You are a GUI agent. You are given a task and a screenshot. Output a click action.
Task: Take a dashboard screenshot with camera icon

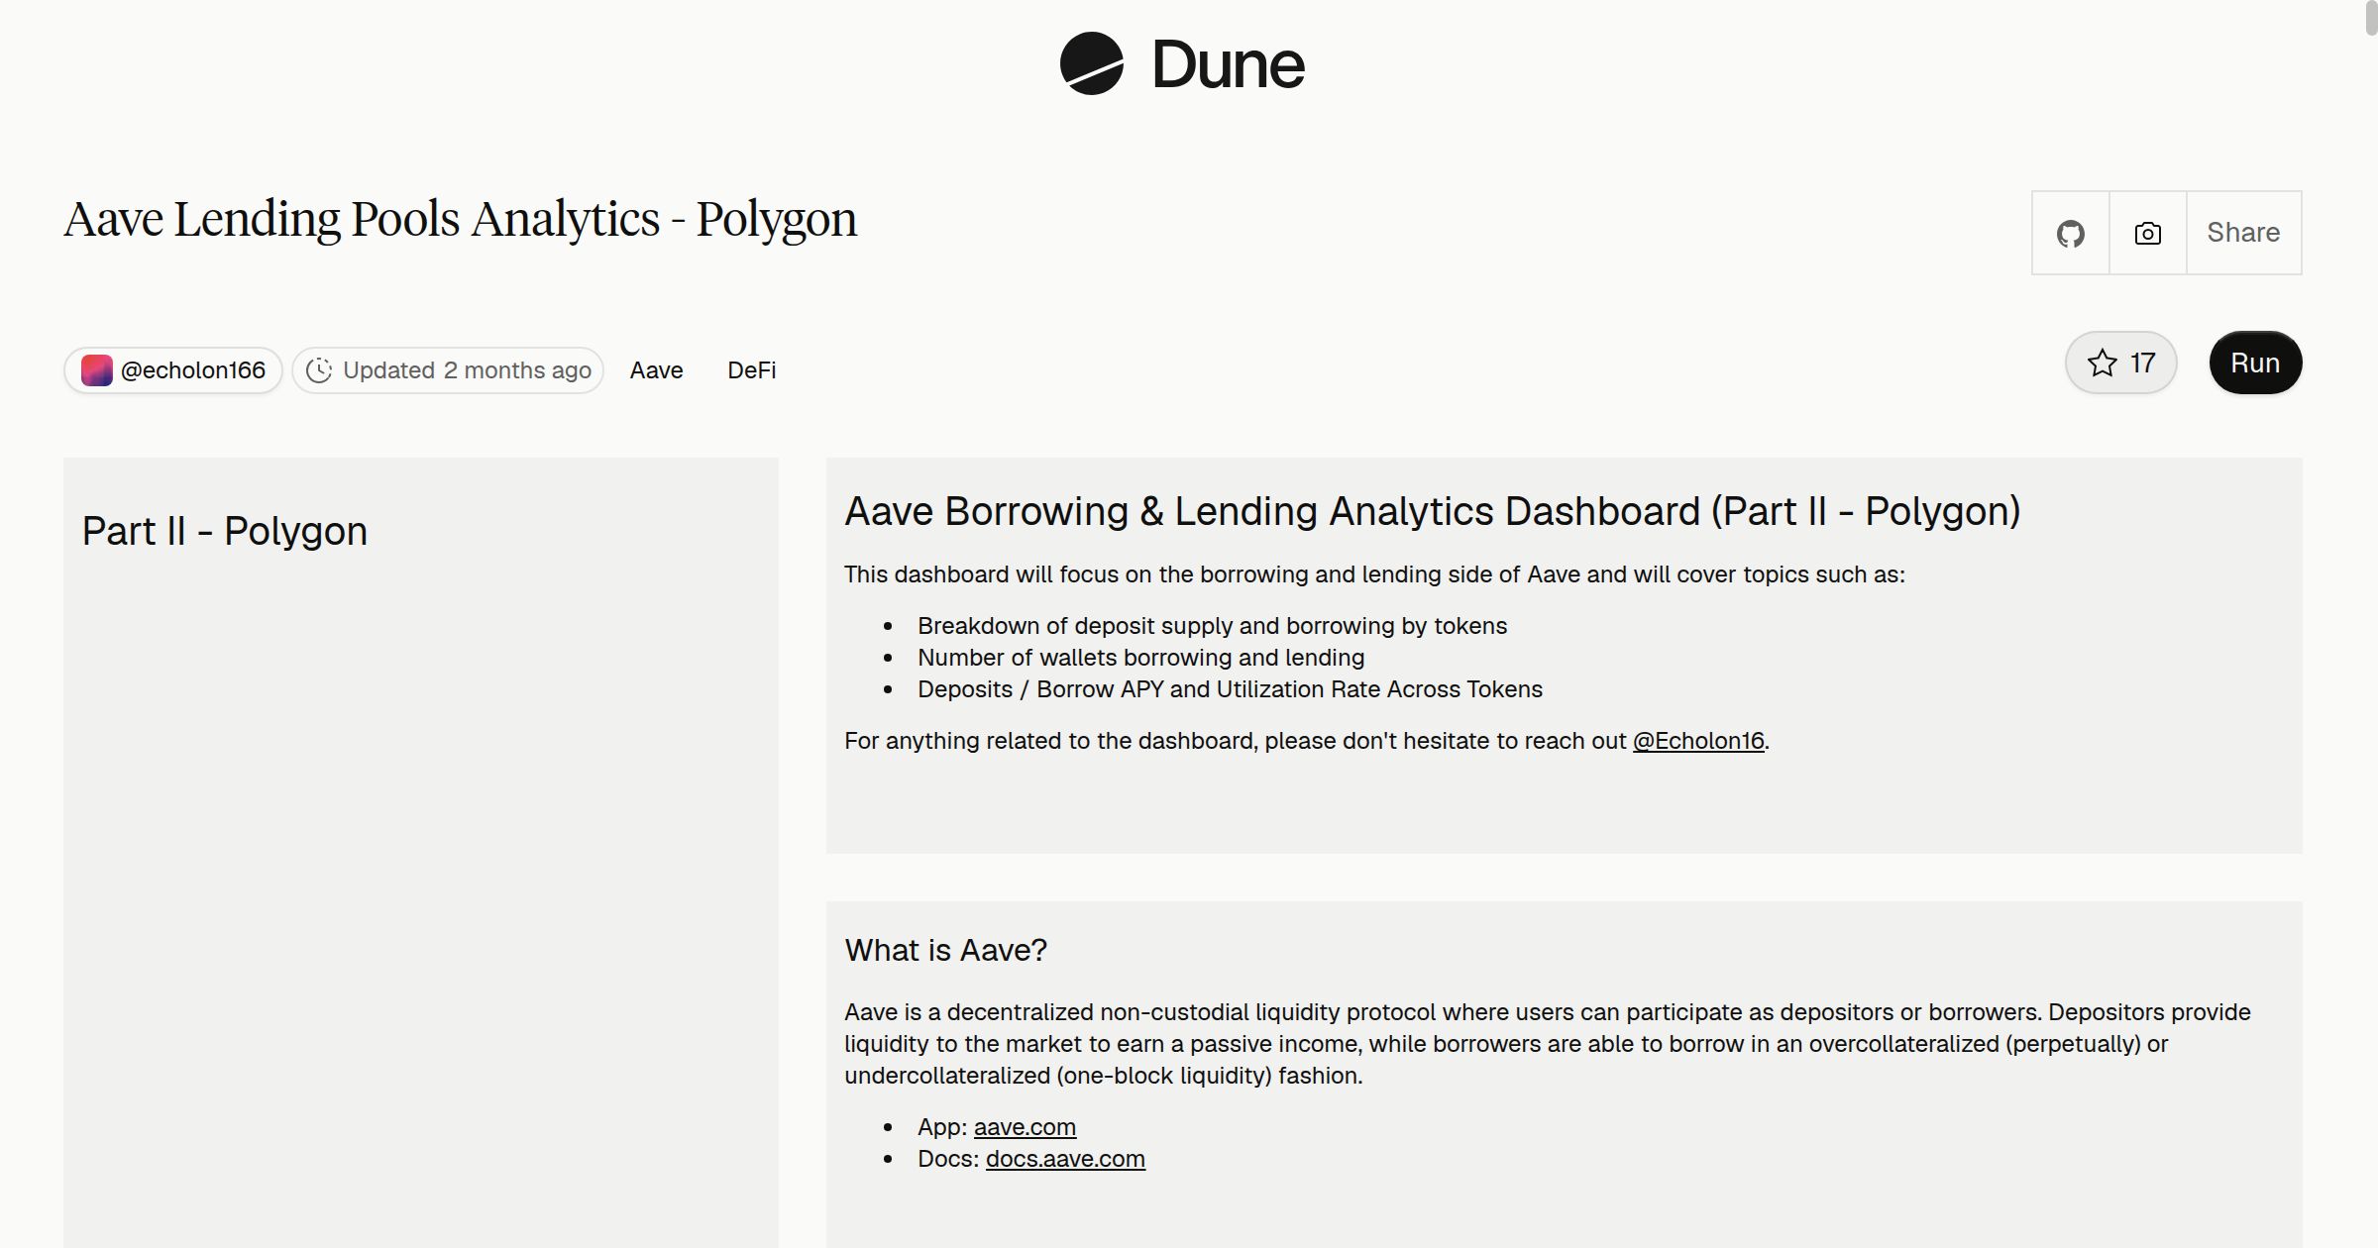pos(2147,233)
